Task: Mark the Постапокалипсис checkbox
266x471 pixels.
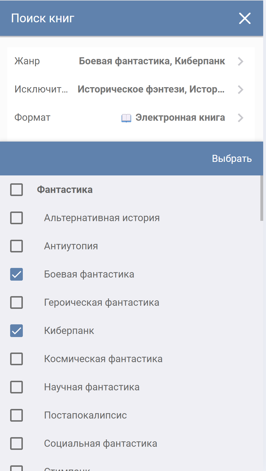Action: [17, 415]
